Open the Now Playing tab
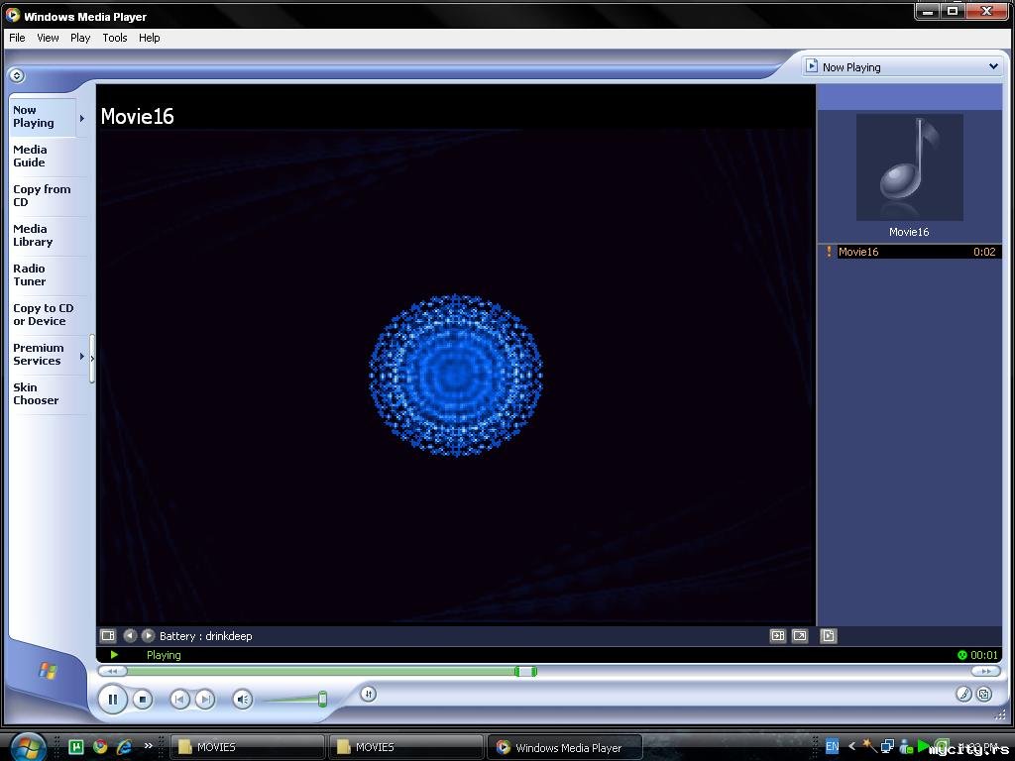Viewport: 1015px width, 761px height. [x=43, y=117]
